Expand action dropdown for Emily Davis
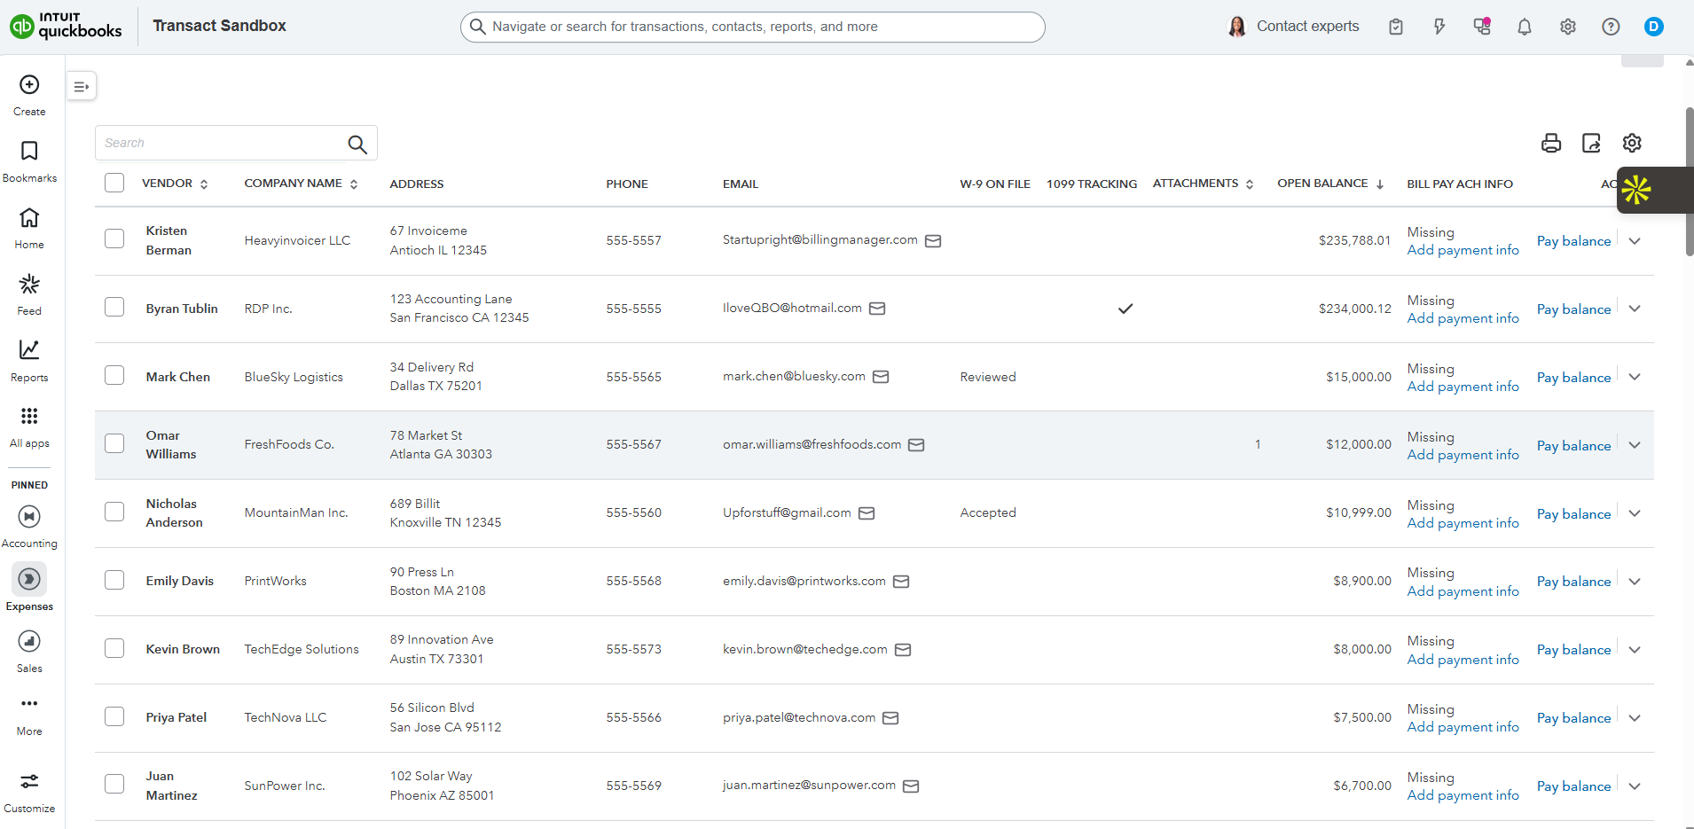 click(1635, 582)
